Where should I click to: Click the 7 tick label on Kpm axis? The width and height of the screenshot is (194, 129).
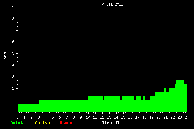point(13,30)
